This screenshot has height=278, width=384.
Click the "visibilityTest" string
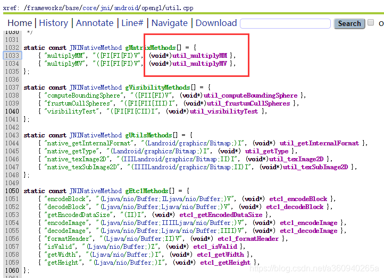point(71,111)
